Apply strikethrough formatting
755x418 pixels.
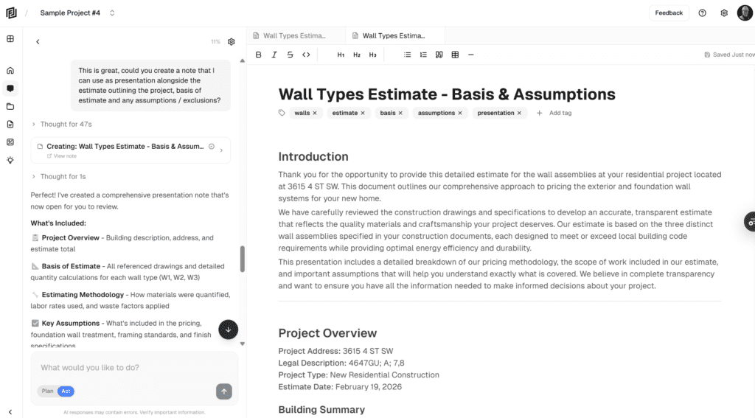290,55
